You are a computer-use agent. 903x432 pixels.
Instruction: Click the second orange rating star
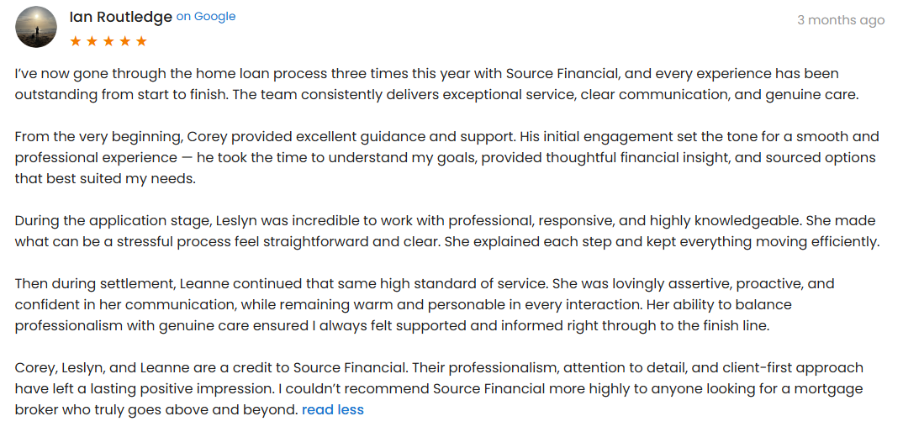click(x=92, y=40)
